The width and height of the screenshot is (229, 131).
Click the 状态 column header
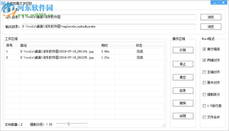pyautogui.click(x=139, y=45)
